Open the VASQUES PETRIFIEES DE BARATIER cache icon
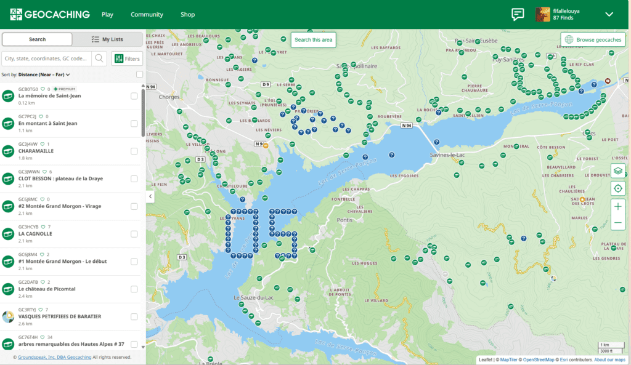This screenshot has height=365, width=631. point(8,317)
